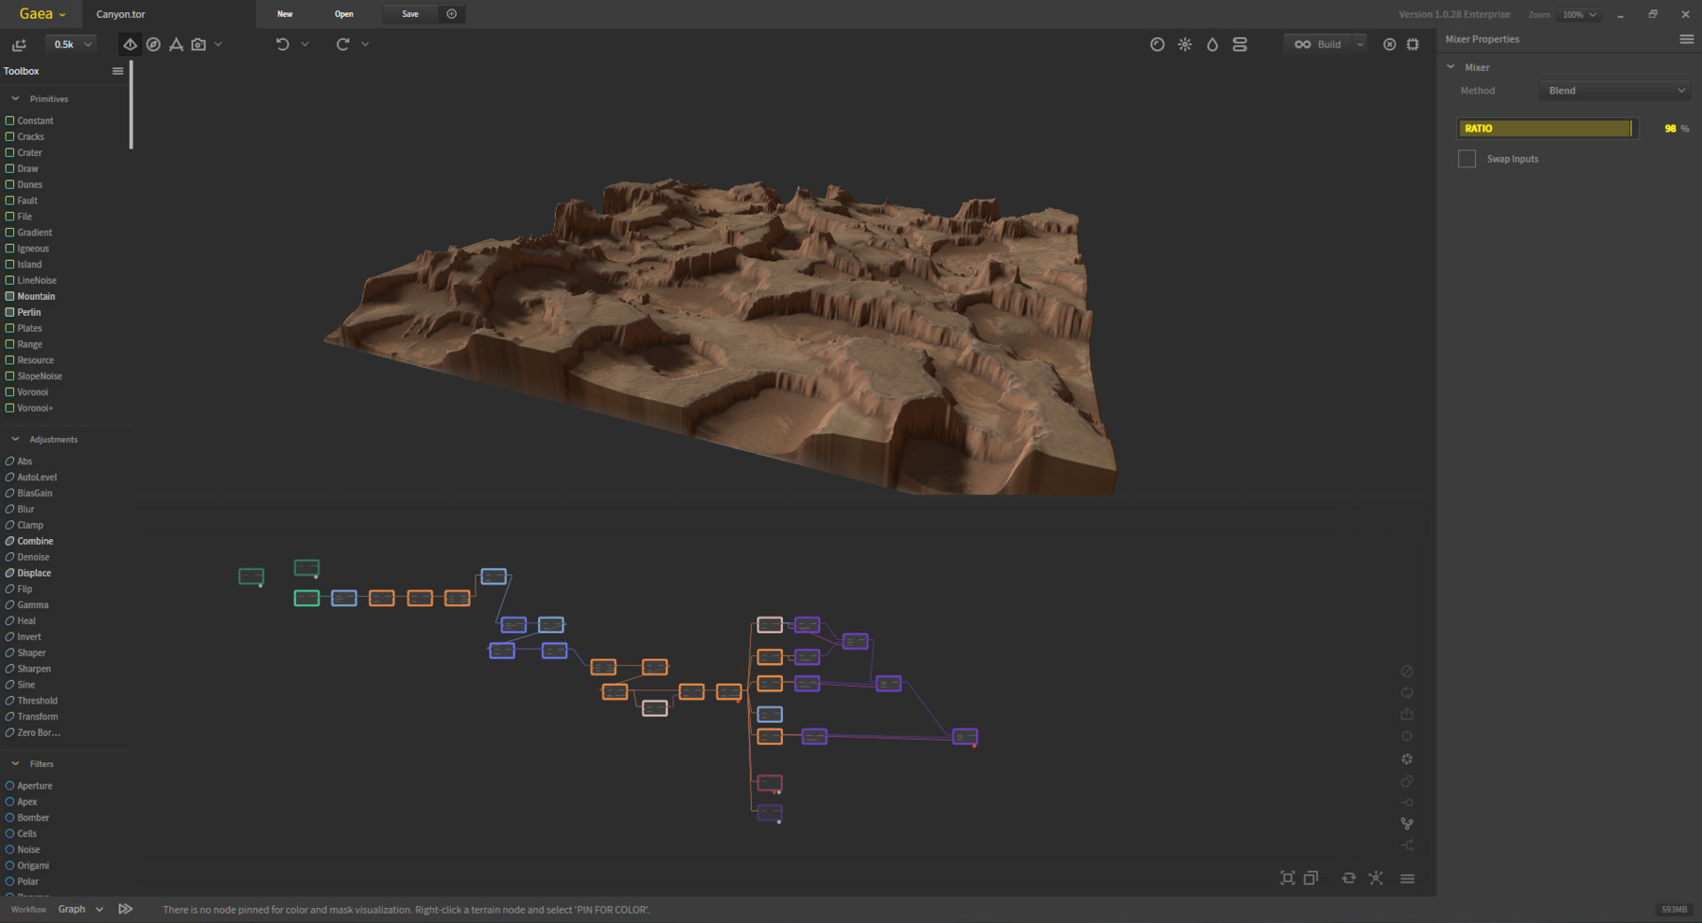Click the camera snapshot icon
This screenshot has width=1702, height=923.
(199, 44)
